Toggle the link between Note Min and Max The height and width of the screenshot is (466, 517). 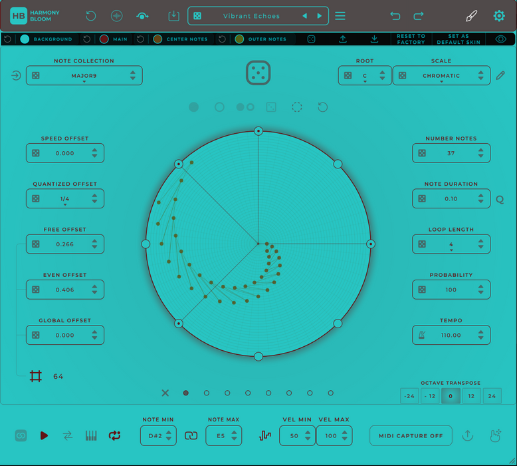click(191, 435)
